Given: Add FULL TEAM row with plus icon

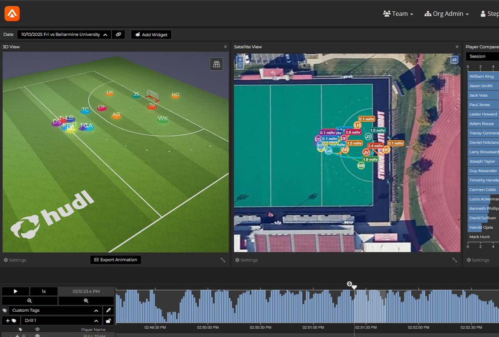Looking at the screenshot, I should (17, 335).
